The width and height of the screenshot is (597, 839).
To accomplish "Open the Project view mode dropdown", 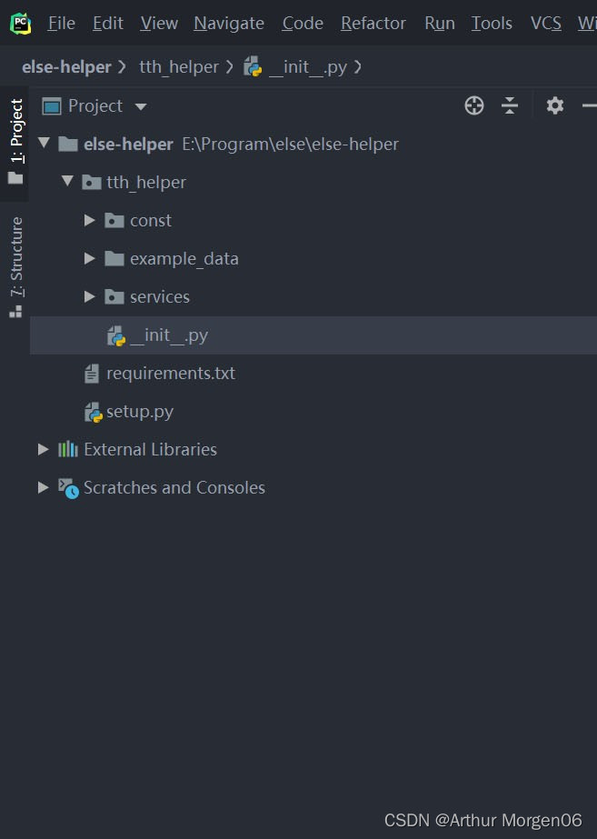I will click(140, 105).
